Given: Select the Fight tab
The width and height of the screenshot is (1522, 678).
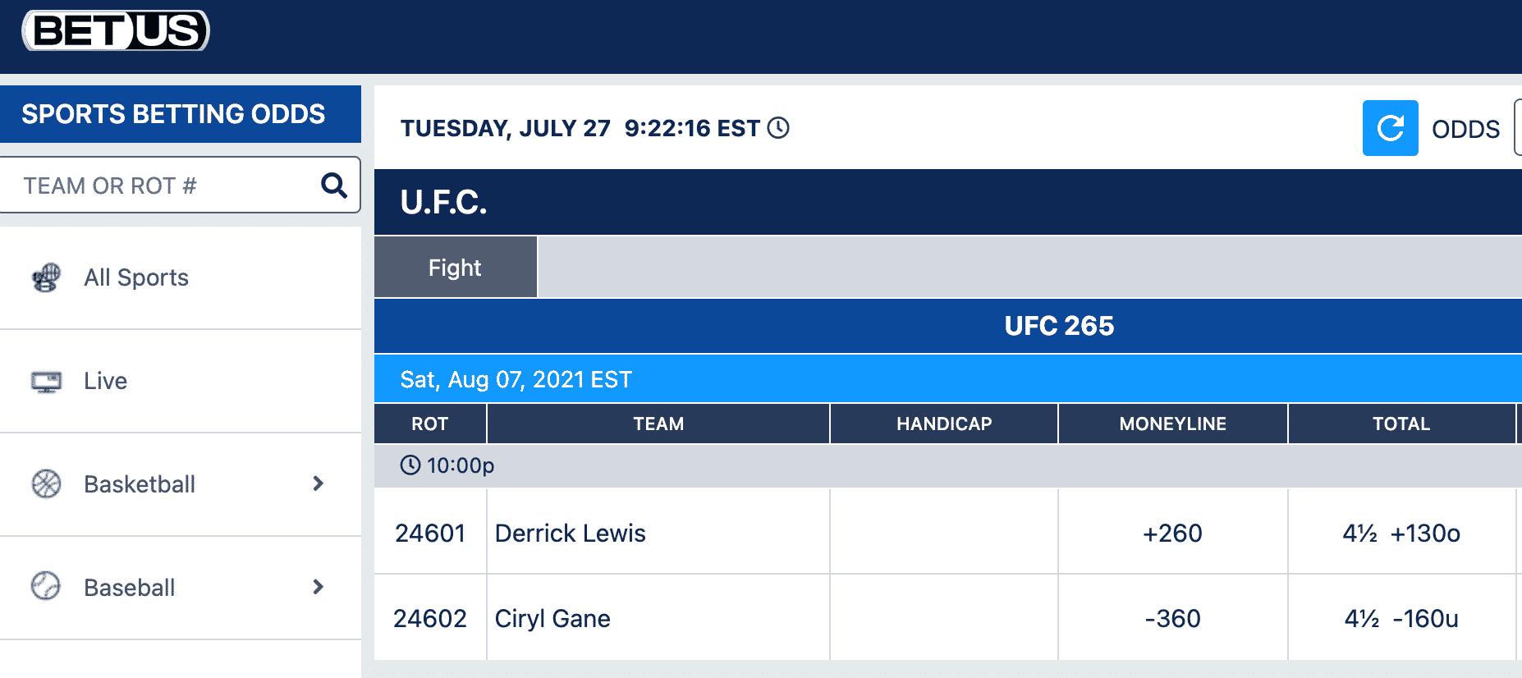Looking at the screenshot, I should pyautogui.click(x=456, y=268).
